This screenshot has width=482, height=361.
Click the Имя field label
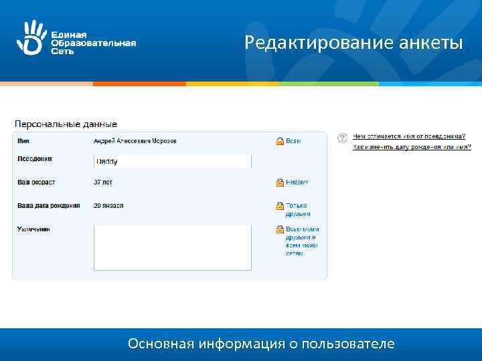point(23,141)
